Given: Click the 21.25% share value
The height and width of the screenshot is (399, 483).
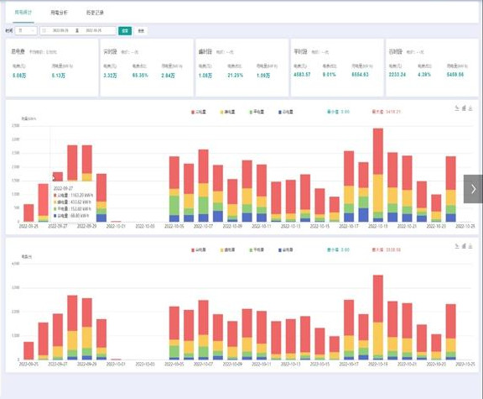Looking at the screenshot, I should (x=236, y=76).
